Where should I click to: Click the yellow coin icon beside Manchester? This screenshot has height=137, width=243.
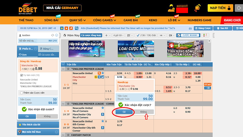pyautogui.click(x=96, y=77)
